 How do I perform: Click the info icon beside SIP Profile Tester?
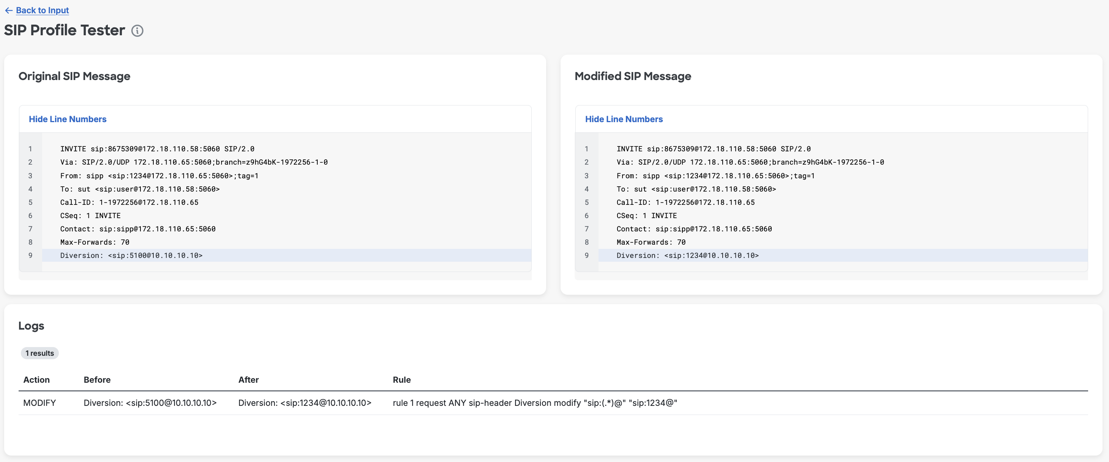point(137,31)
